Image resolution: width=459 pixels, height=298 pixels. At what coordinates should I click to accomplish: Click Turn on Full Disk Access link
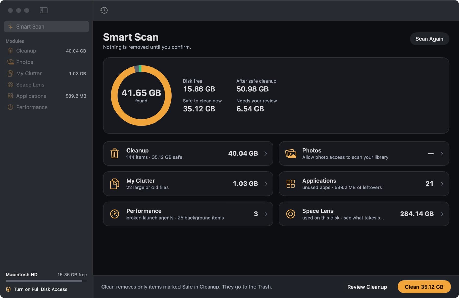tap(41, 289)
